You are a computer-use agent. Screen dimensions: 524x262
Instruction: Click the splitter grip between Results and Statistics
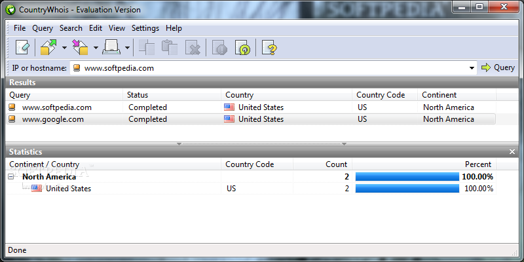click(261, 144)
